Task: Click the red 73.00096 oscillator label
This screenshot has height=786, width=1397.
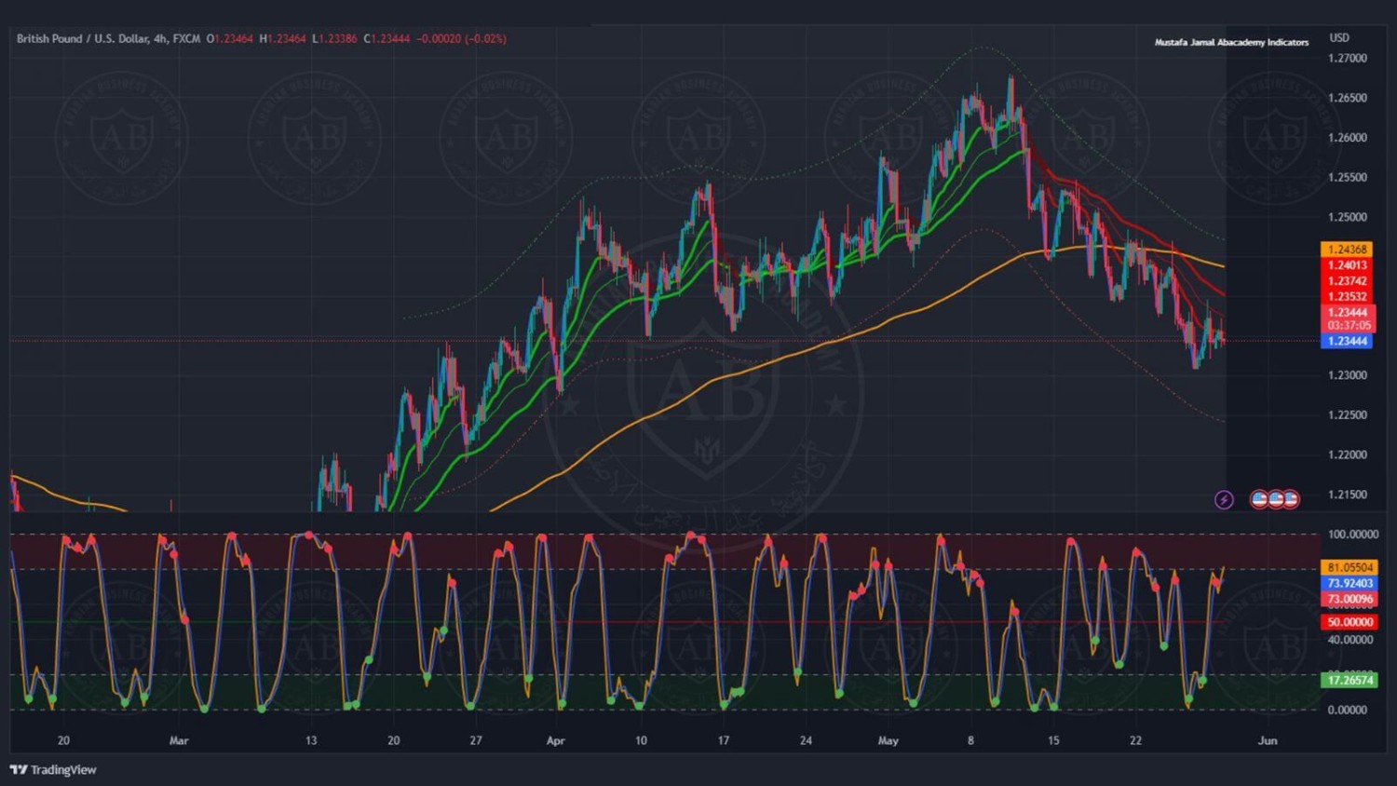Action: coord(1350,599)
